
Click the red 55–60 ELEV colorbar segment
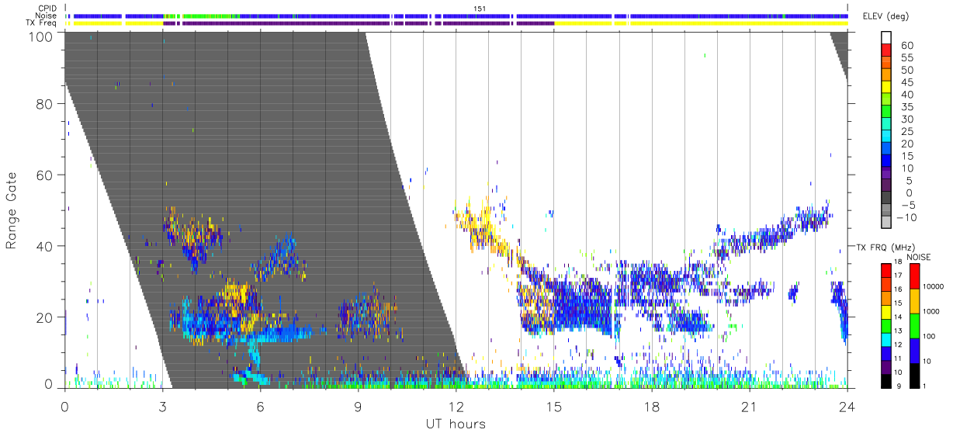[x=887, y=51]
